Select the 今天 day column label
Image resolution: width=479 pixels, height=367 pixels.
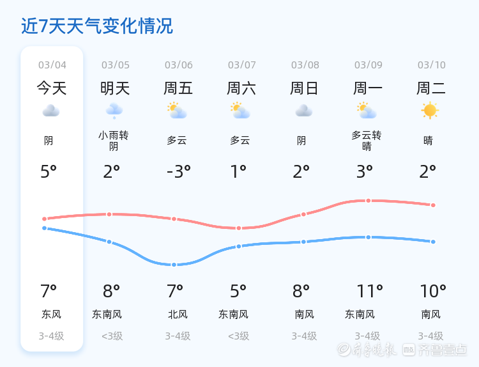tap(52, 88)
